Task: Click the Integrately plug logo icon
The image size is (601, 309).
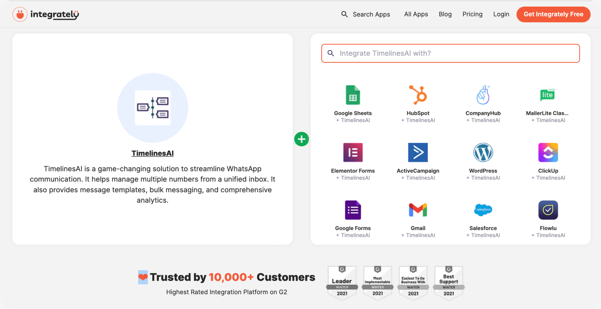Action: tap(20, 15)
